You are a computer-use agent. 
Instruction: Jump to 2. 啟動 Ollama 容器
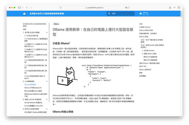click(149, 54)
